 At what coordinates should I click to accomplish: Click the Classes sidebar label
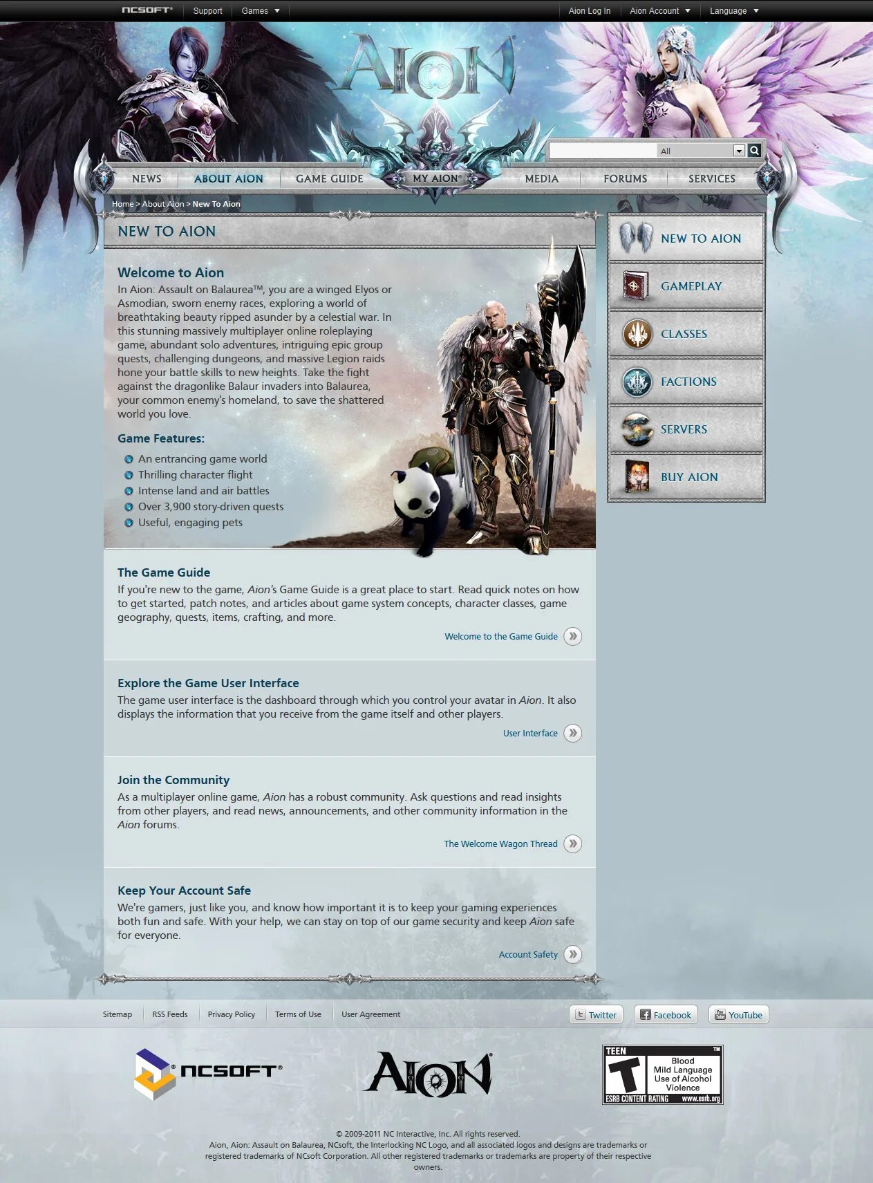684,334
